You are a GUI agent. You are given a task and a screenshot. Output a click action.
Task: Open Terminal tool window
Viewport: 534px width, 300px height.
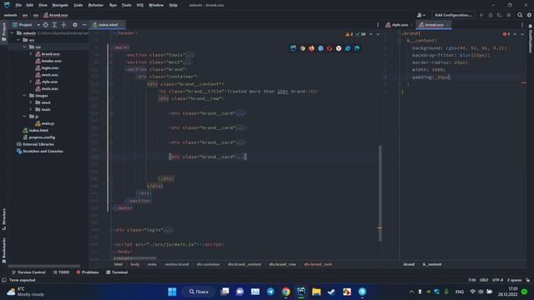pyautogui.click(x=117, y=272)
